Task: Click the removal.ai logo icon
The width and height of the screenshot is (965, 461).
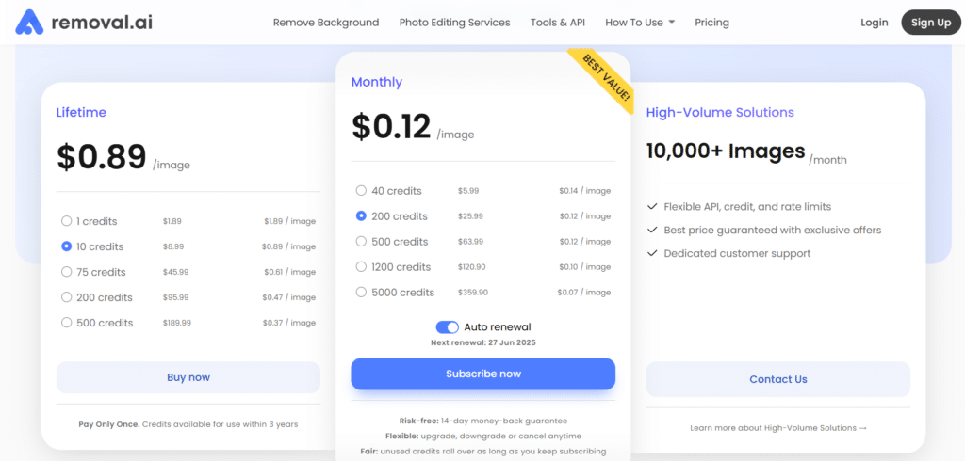Action: pyautogui.click(x=29, y=23)
